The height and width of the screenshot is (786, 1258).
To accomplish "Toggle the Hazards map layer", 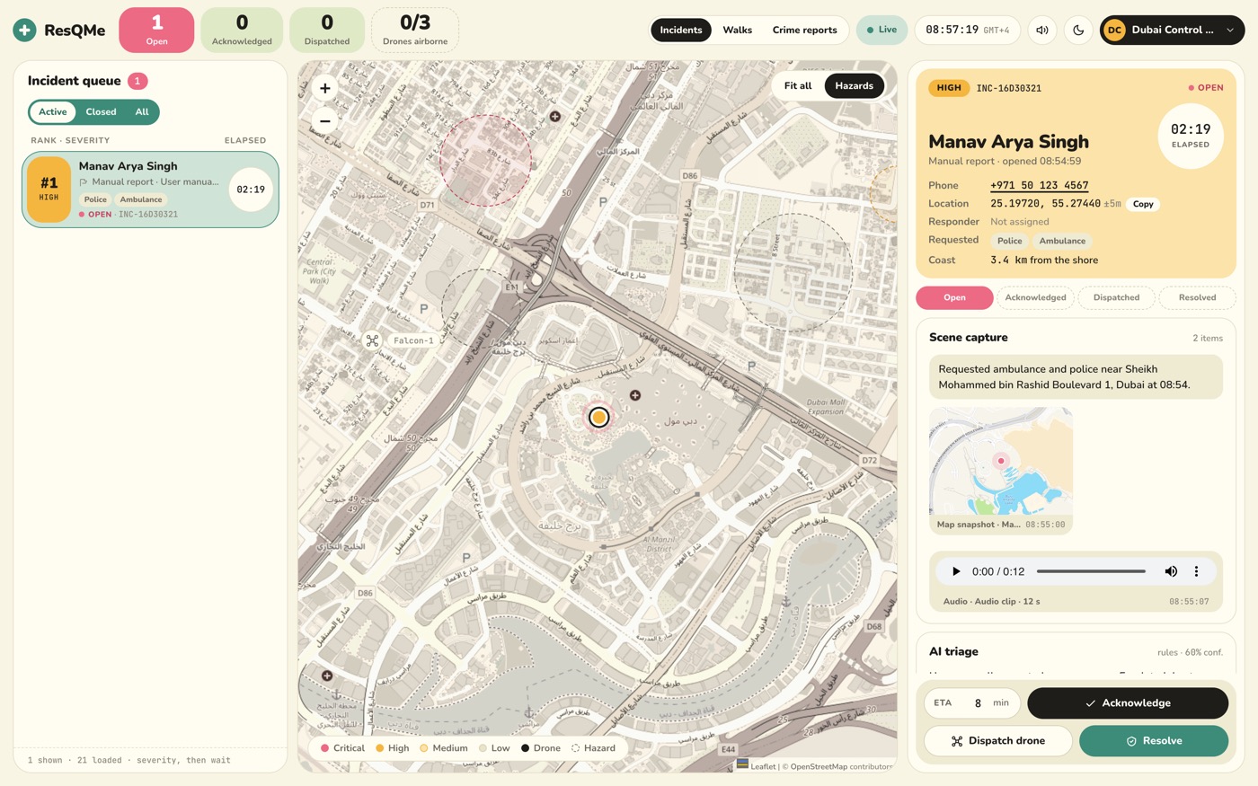I will click(854, 86).
